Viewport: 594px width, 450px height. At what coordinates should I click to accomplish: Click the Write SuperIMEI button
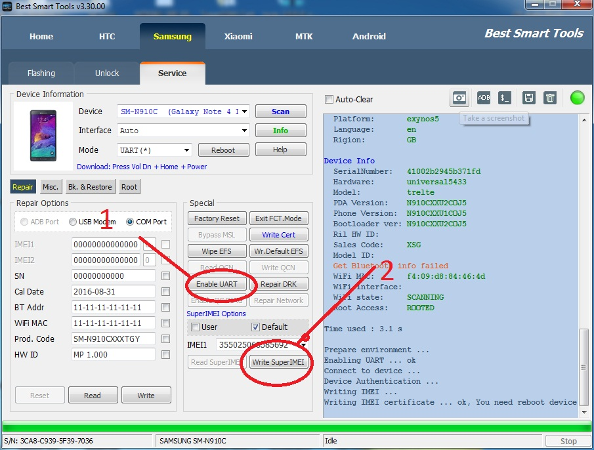pyautogui.click(x=278, y=362)
